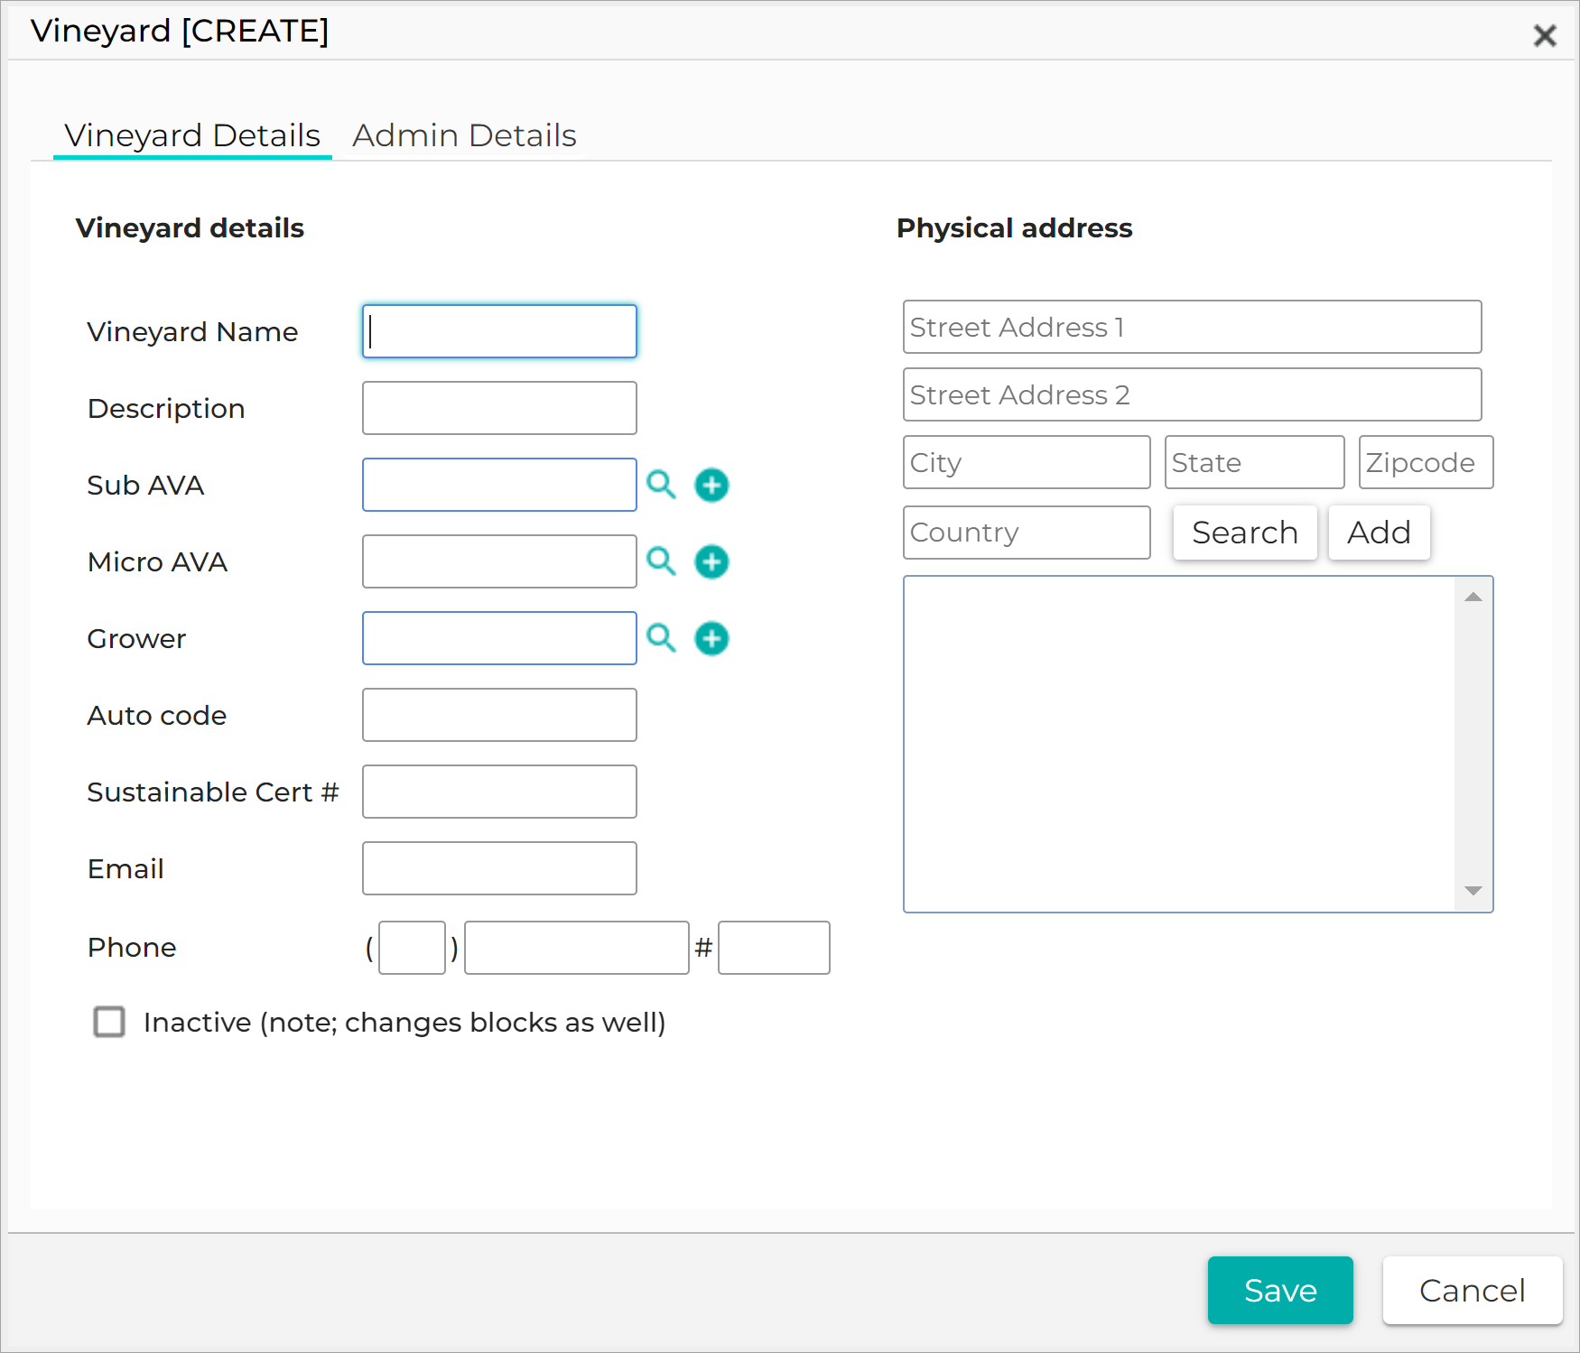The height and width of the screenshot is (1353, 1580).
Task: Click the State field
Action: 1254,462
